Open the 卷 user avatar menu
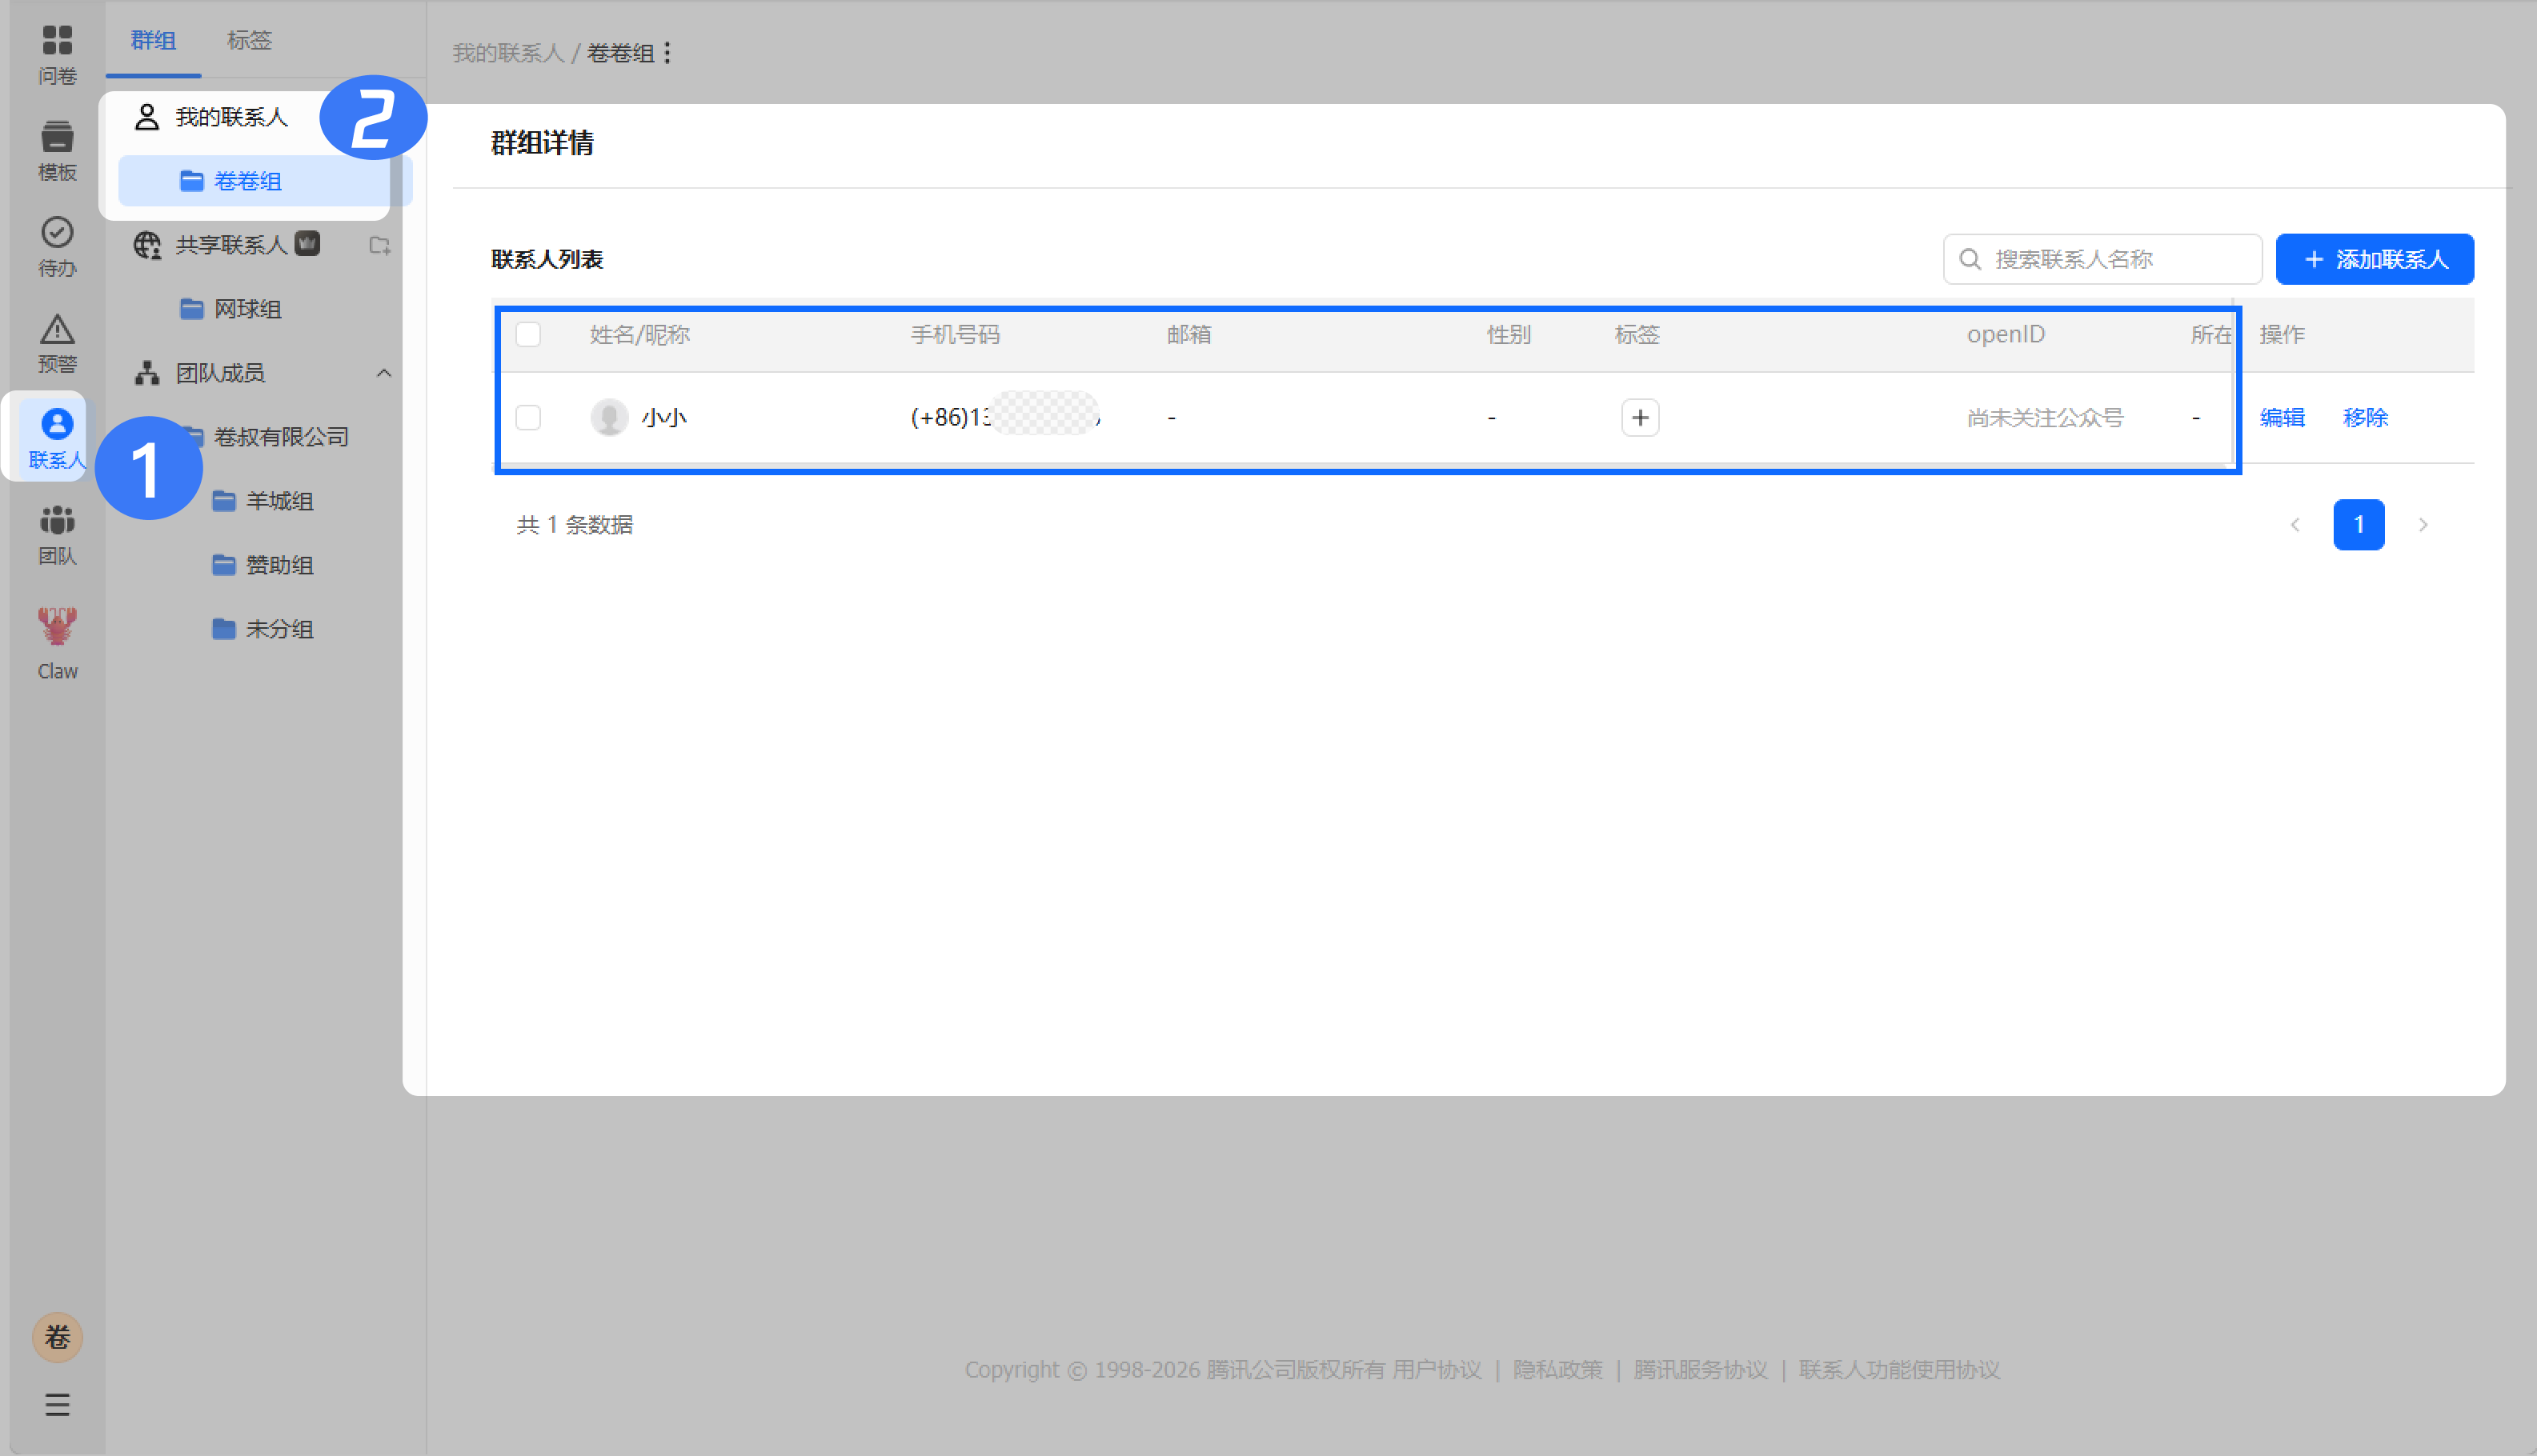 (x=57, y=1337)
